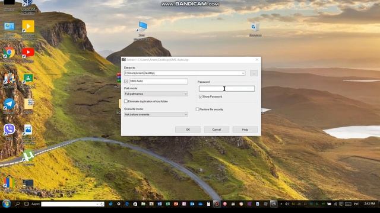Switch the РУС input language indicator

click(x=356, y=204)
